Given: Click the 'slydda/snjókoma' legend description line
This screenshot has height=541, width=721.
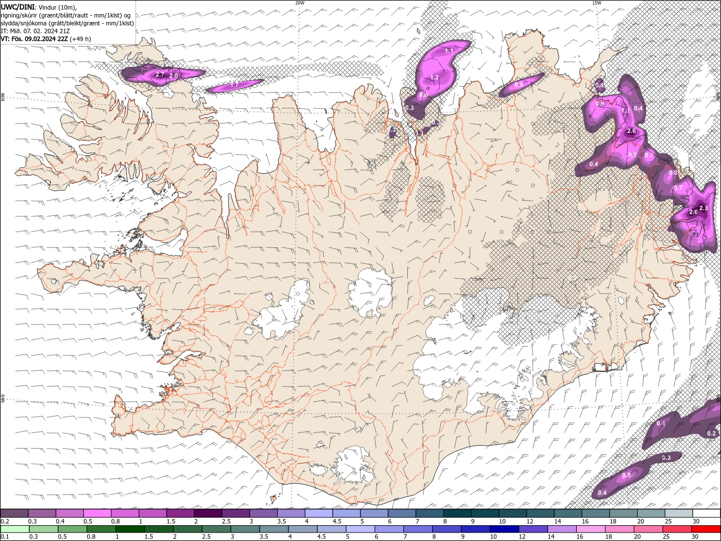Looking at the screenshot, I should (x=68, y=23).
